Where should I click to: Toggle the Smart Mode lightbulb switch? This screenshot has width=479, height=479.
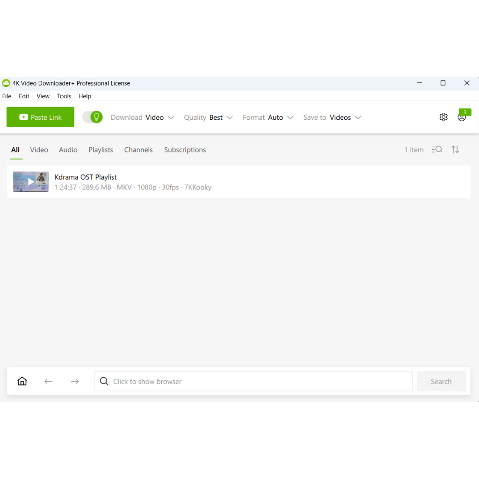click(93, 117)
